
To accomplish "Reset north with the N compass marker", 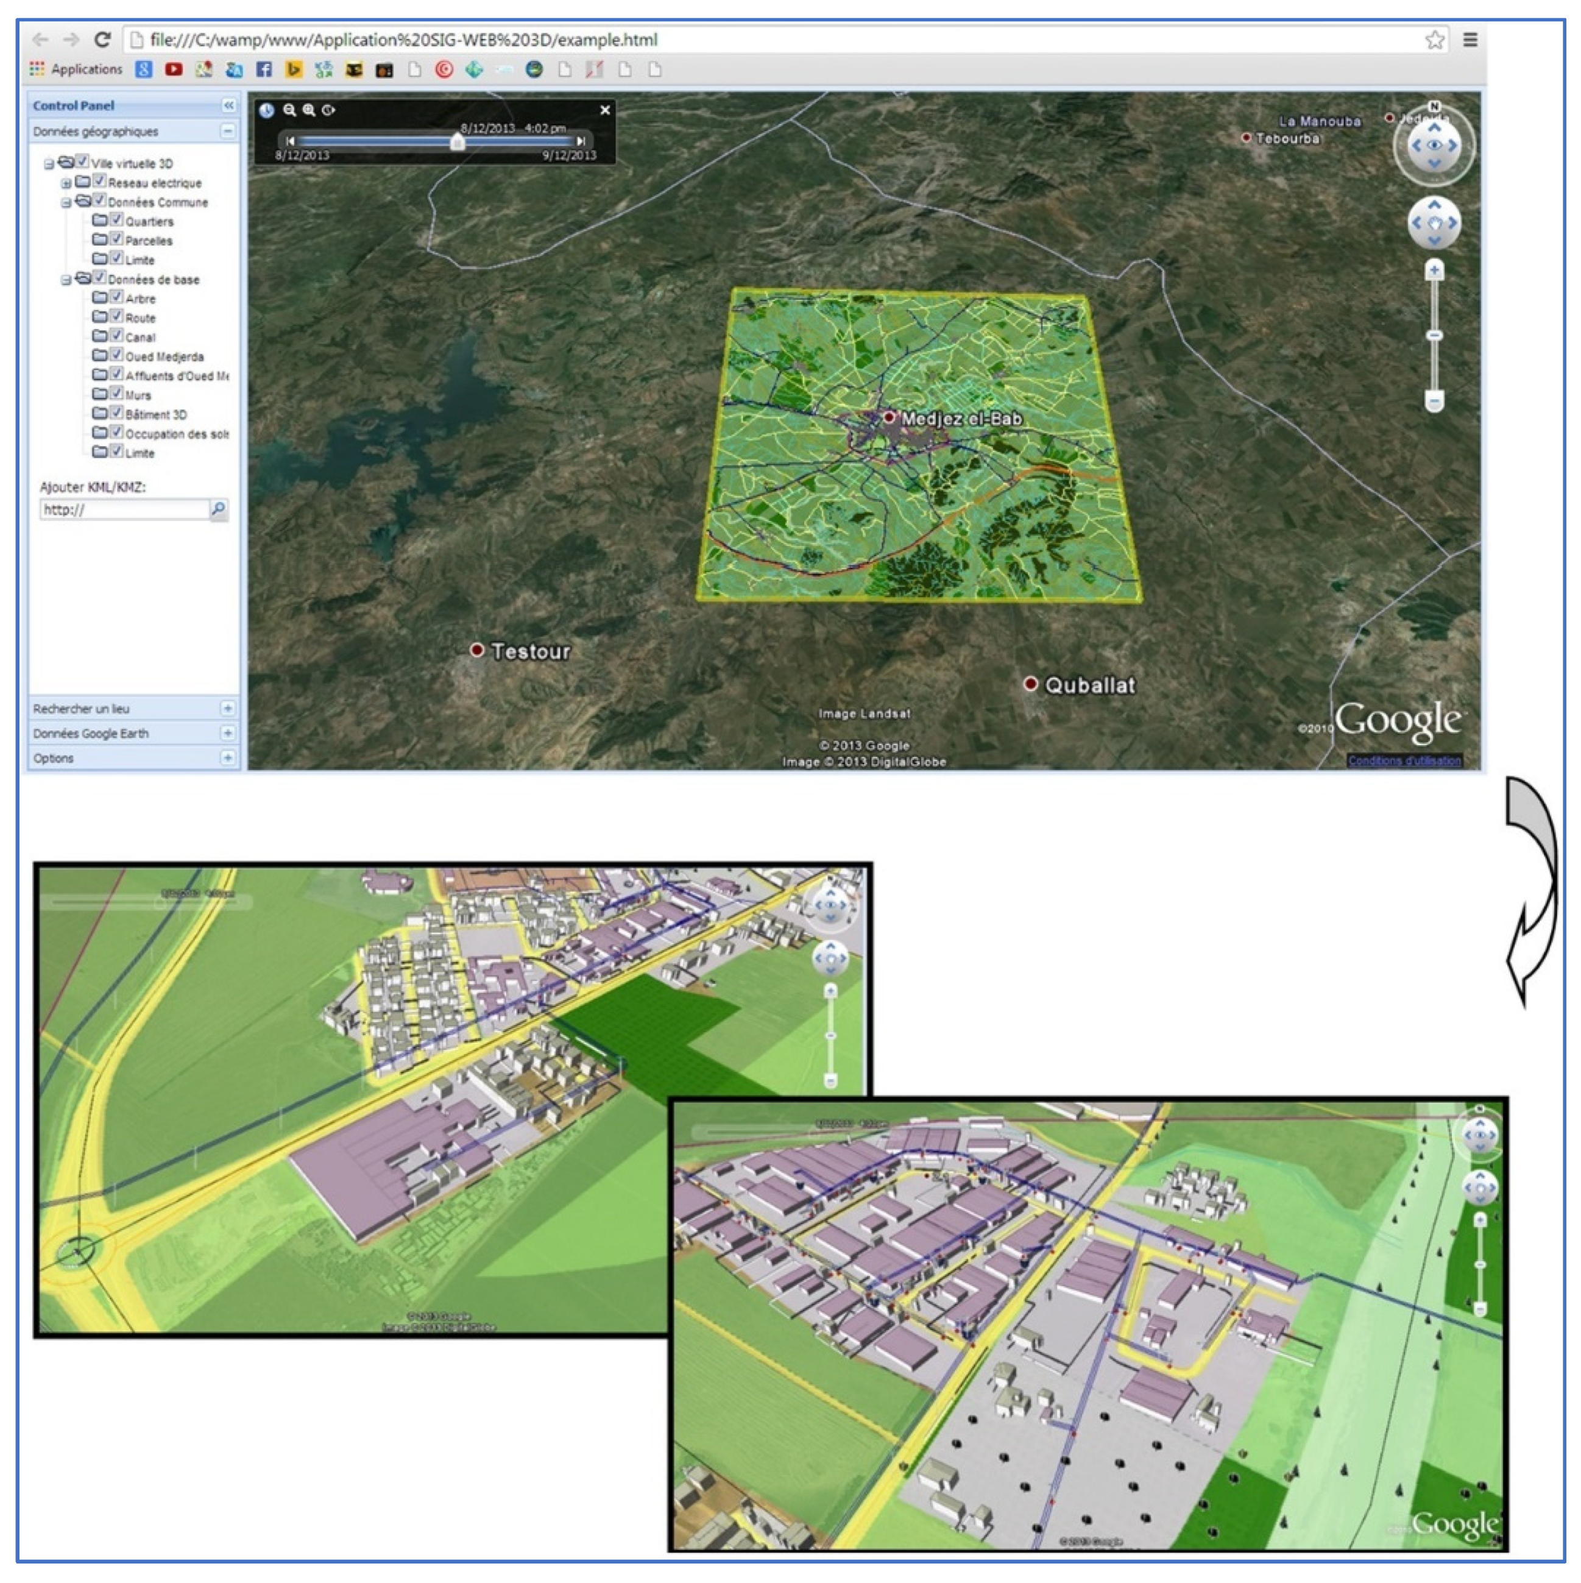I will [x=1434, y=107].
